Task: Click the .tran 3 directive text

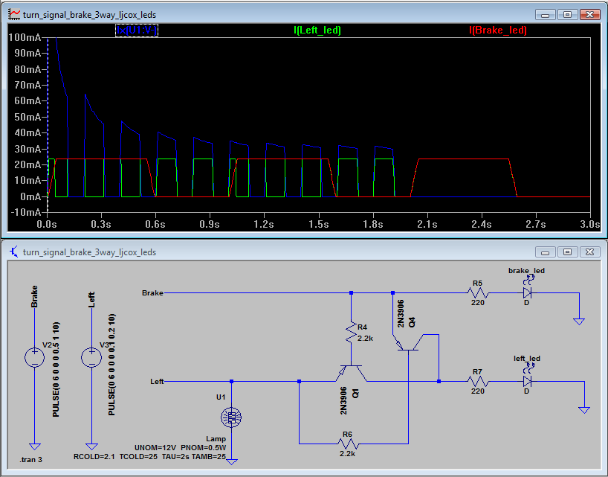Action: (31, 460)
